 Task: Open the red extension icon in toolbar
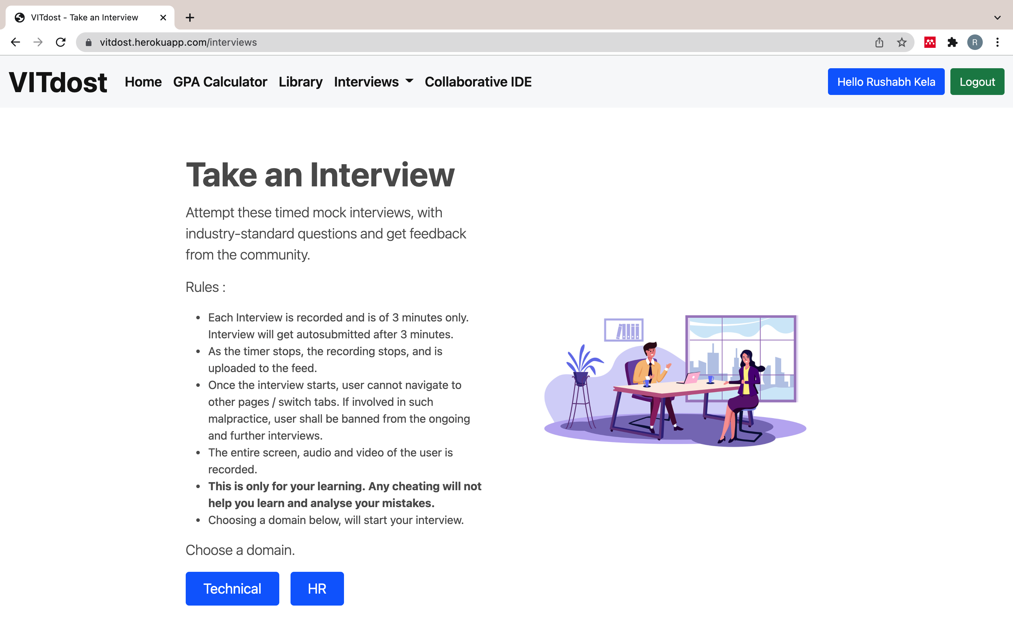[930, 42]
